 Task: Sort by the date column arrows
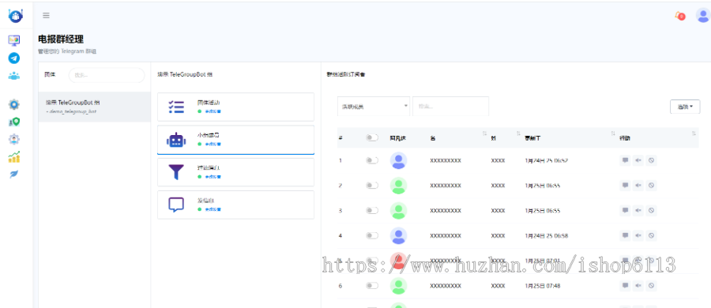(613, 133)
